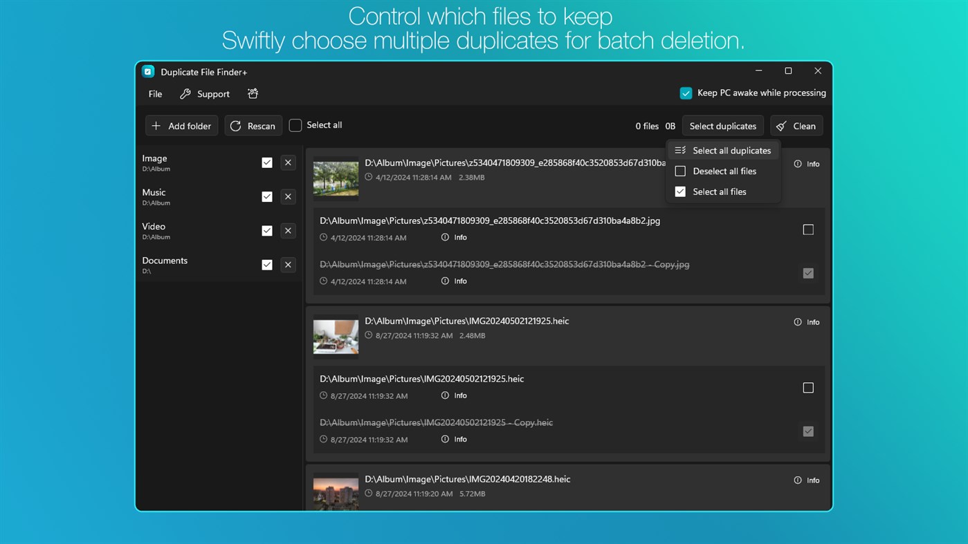968x544 pixels.
Task: Choose Select all duplicates from dropdown
Action: [x=723, y=151]
